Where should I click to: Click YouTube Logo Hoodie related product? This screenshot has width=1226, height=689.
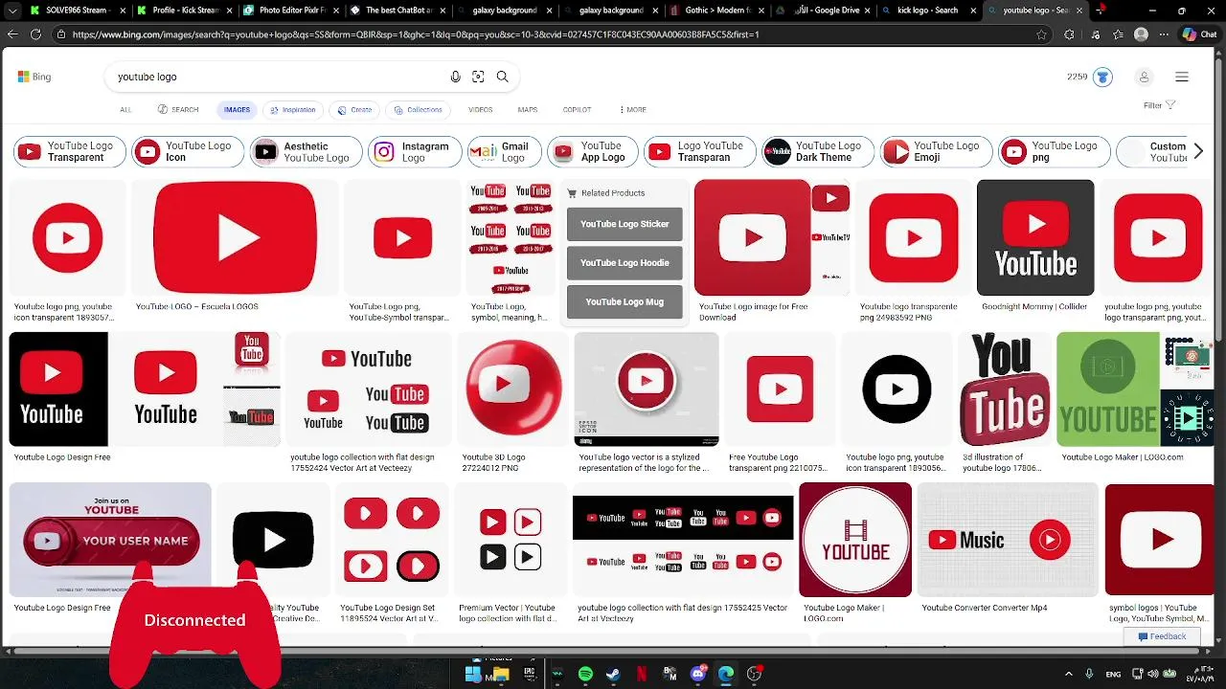coord(624,263)
